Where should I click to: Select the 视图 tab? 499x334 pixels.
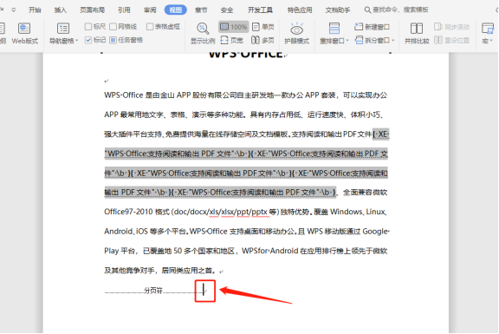pos(175,10)
